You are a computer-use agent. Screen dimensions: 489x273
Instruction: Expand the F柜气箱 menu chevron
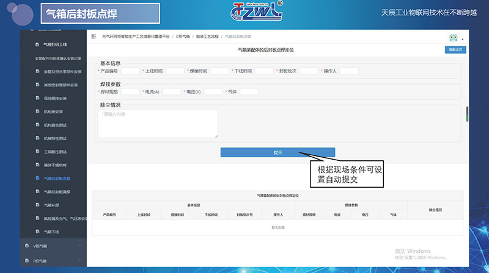[80, 261]
